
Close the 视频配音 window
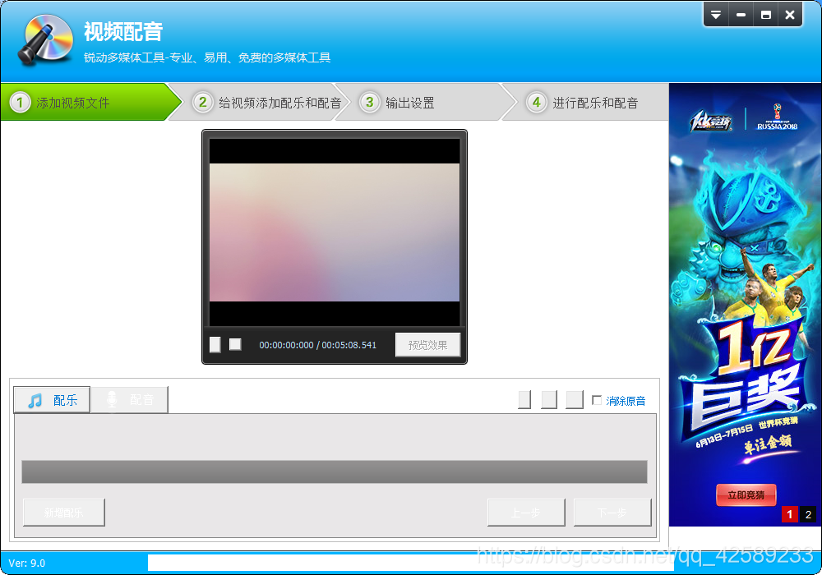click(x=790, y=15)
